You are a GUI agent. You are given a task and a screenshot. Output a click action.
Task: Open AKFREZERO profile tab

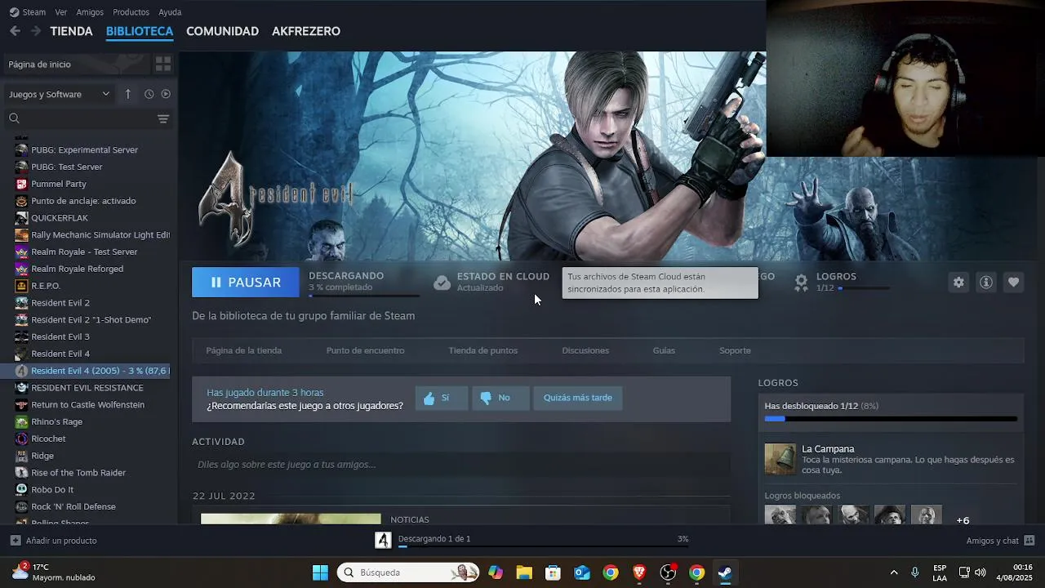[x=306, y=31]
